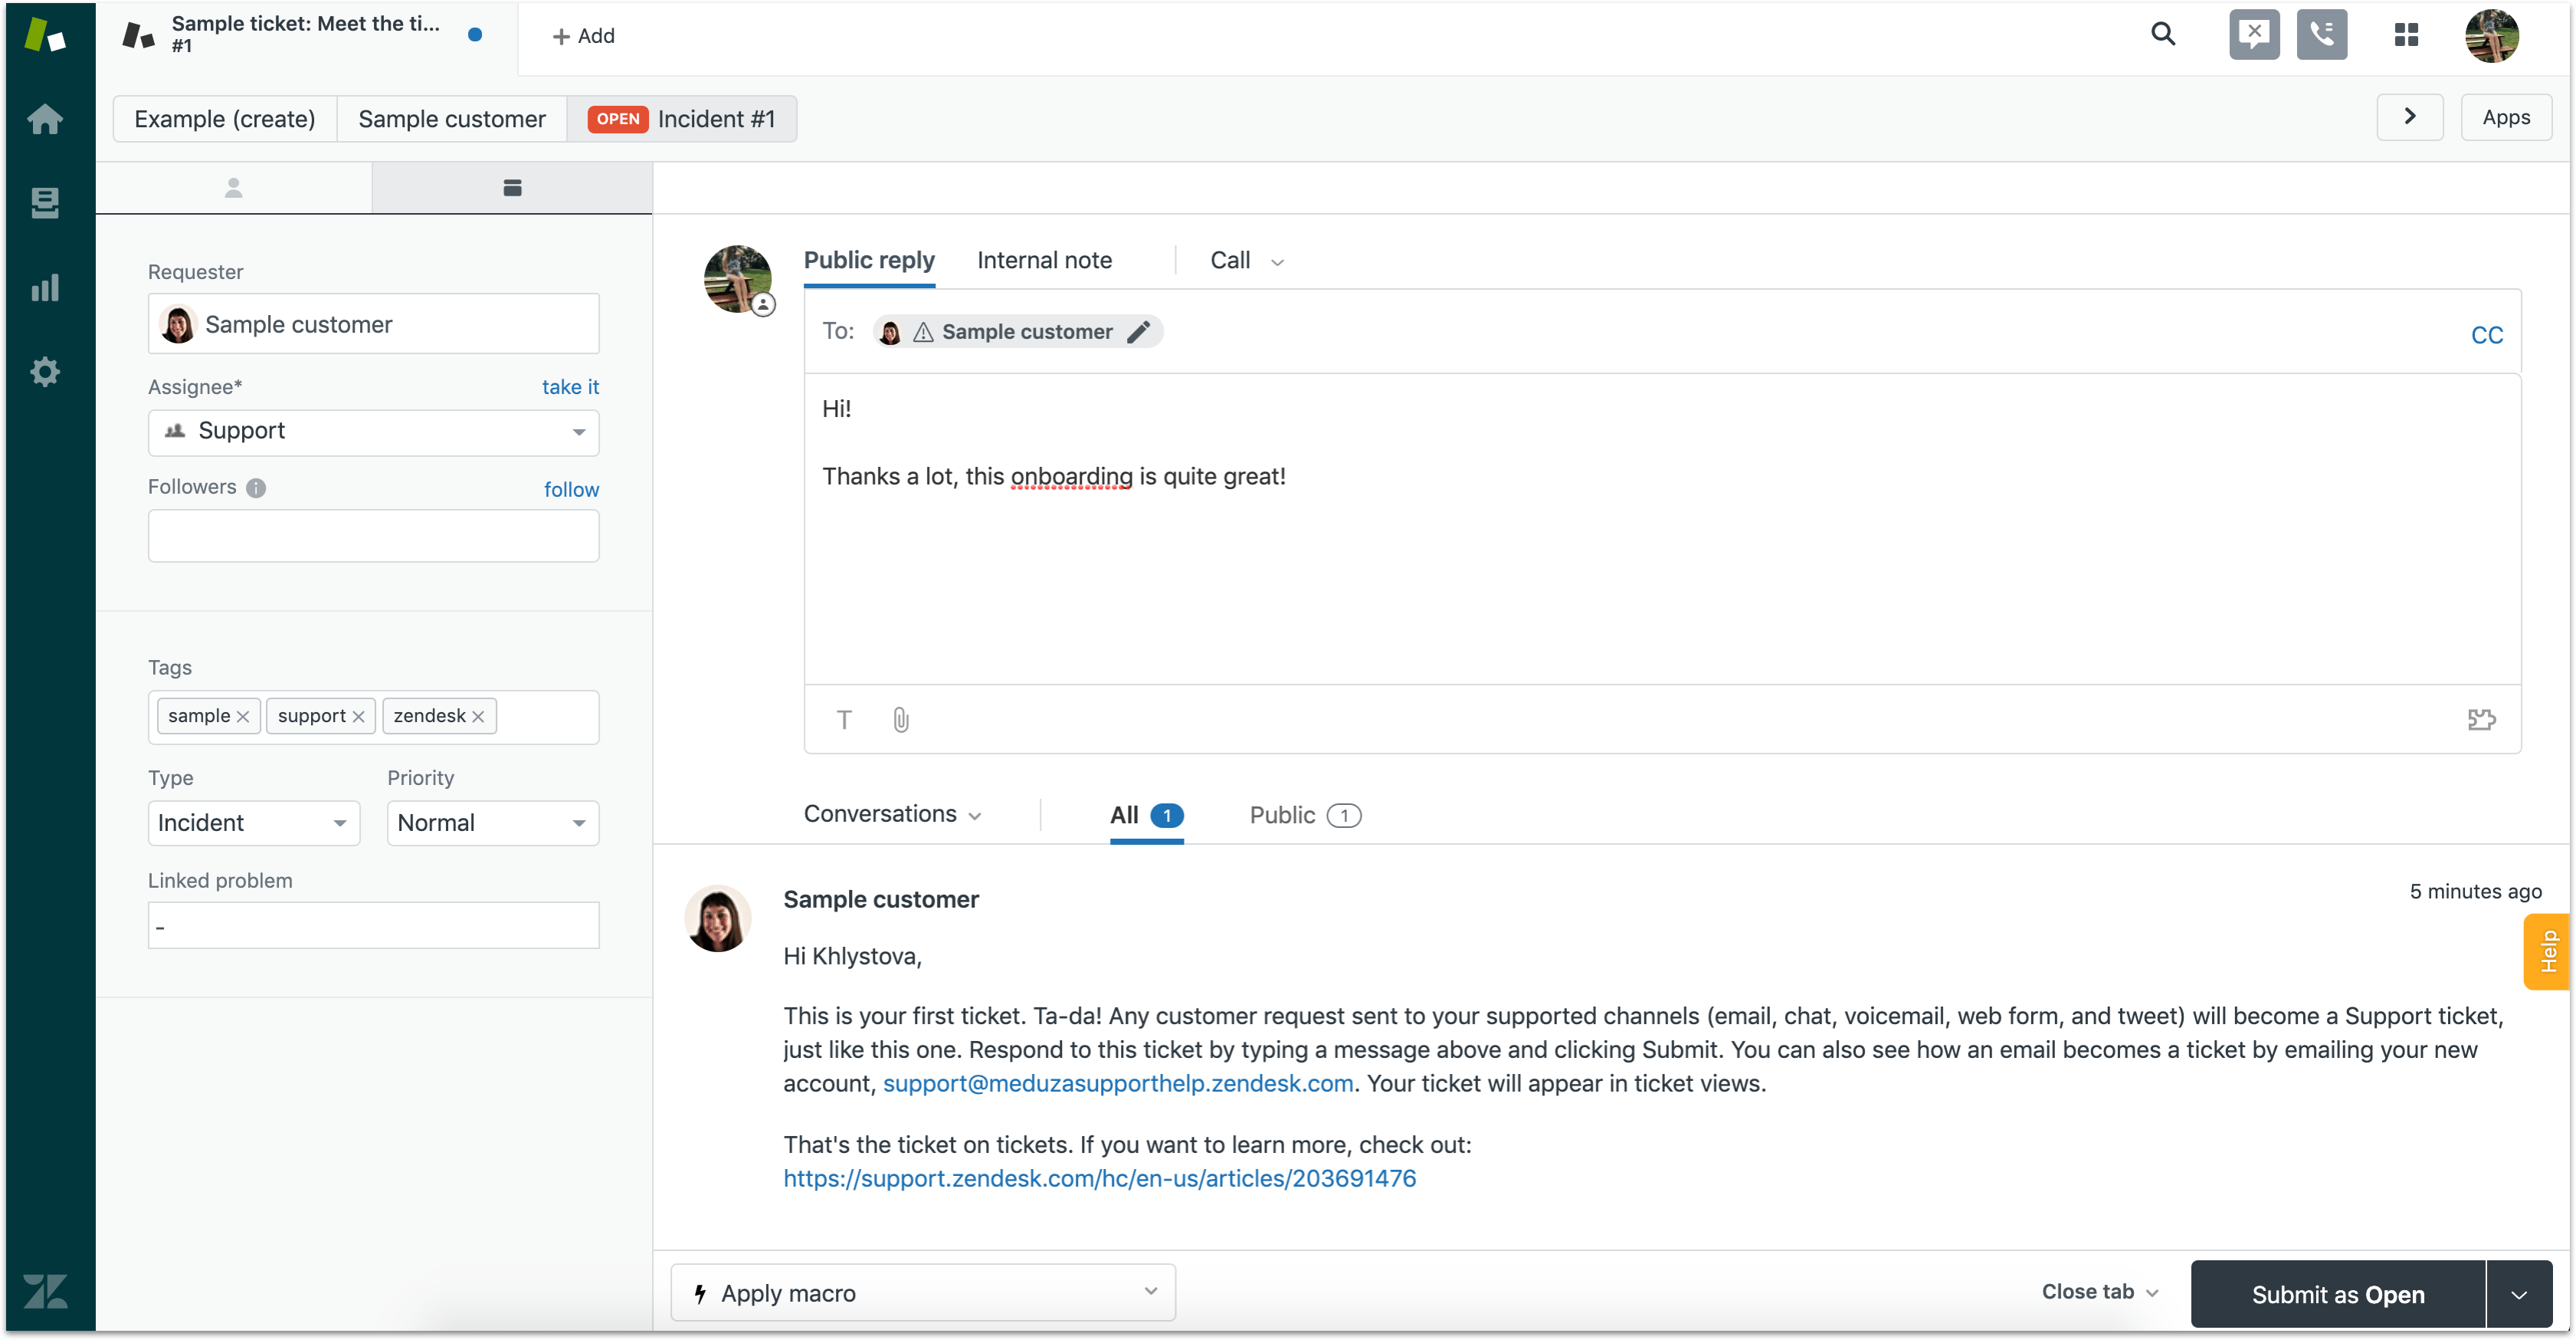Open the yellow Help side tab
The width and height of the screenshot is (2576, 1340).
pyautogui.click(x=2547, y=951)
